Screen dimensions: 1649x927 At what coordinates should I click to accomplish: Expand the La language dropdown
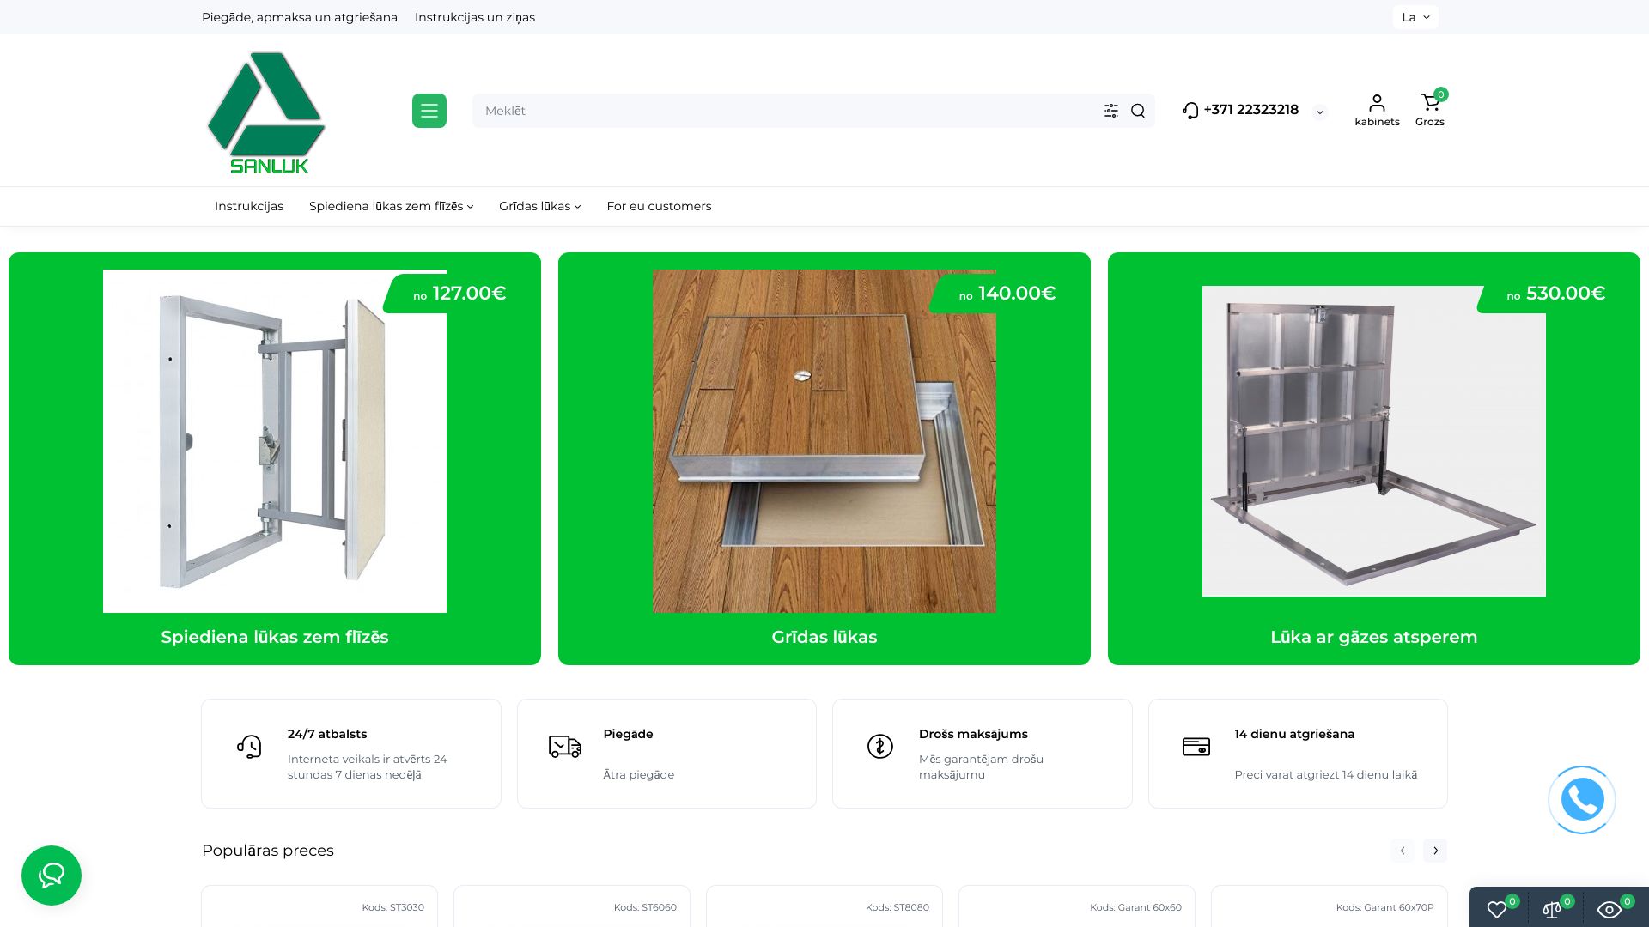coord(1415,17)
